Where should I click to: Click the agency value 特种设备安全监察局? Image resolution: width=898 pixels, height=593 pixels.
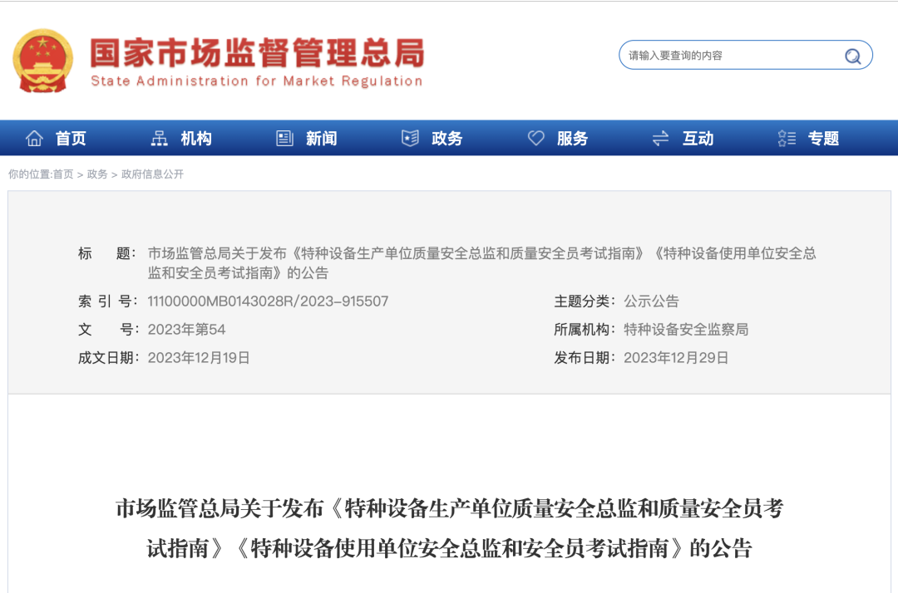[686, 330]
